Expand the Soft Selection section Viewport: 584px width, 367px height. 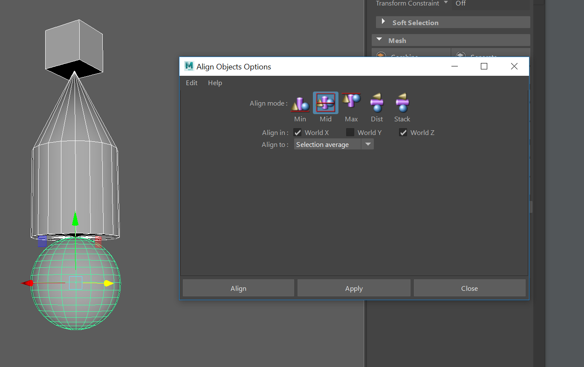pos(383,22)
